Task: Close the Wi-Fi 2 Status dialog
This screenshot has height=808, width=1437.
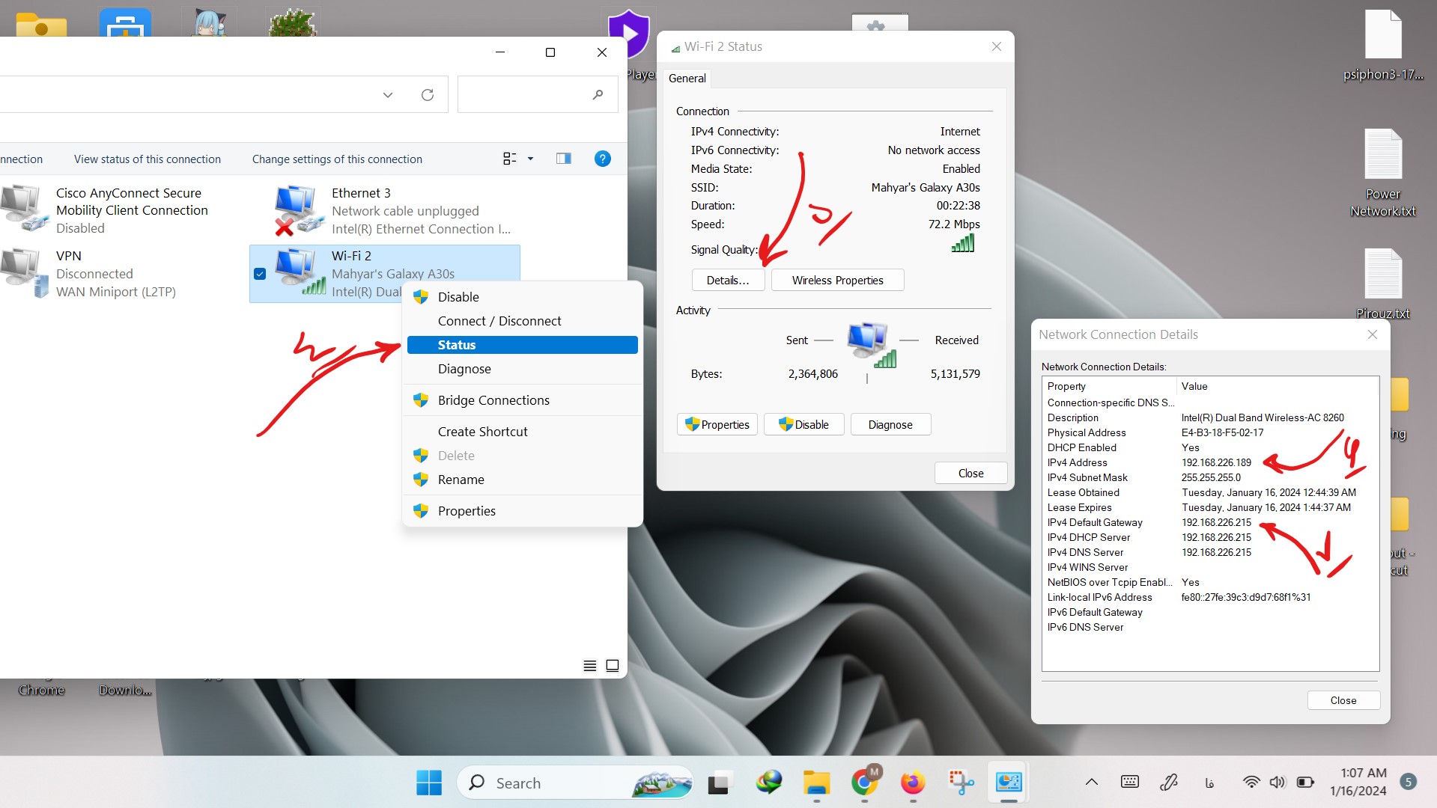Action: click(x=970, y=473)
